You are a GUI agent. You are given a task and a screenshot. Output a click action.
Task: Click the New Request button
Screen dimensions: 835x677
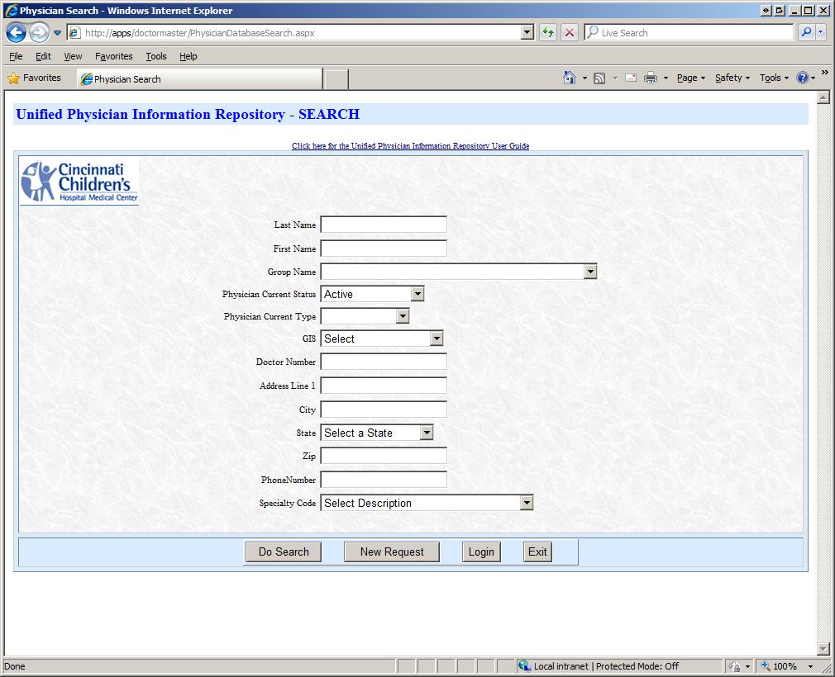tap(391, 552)
